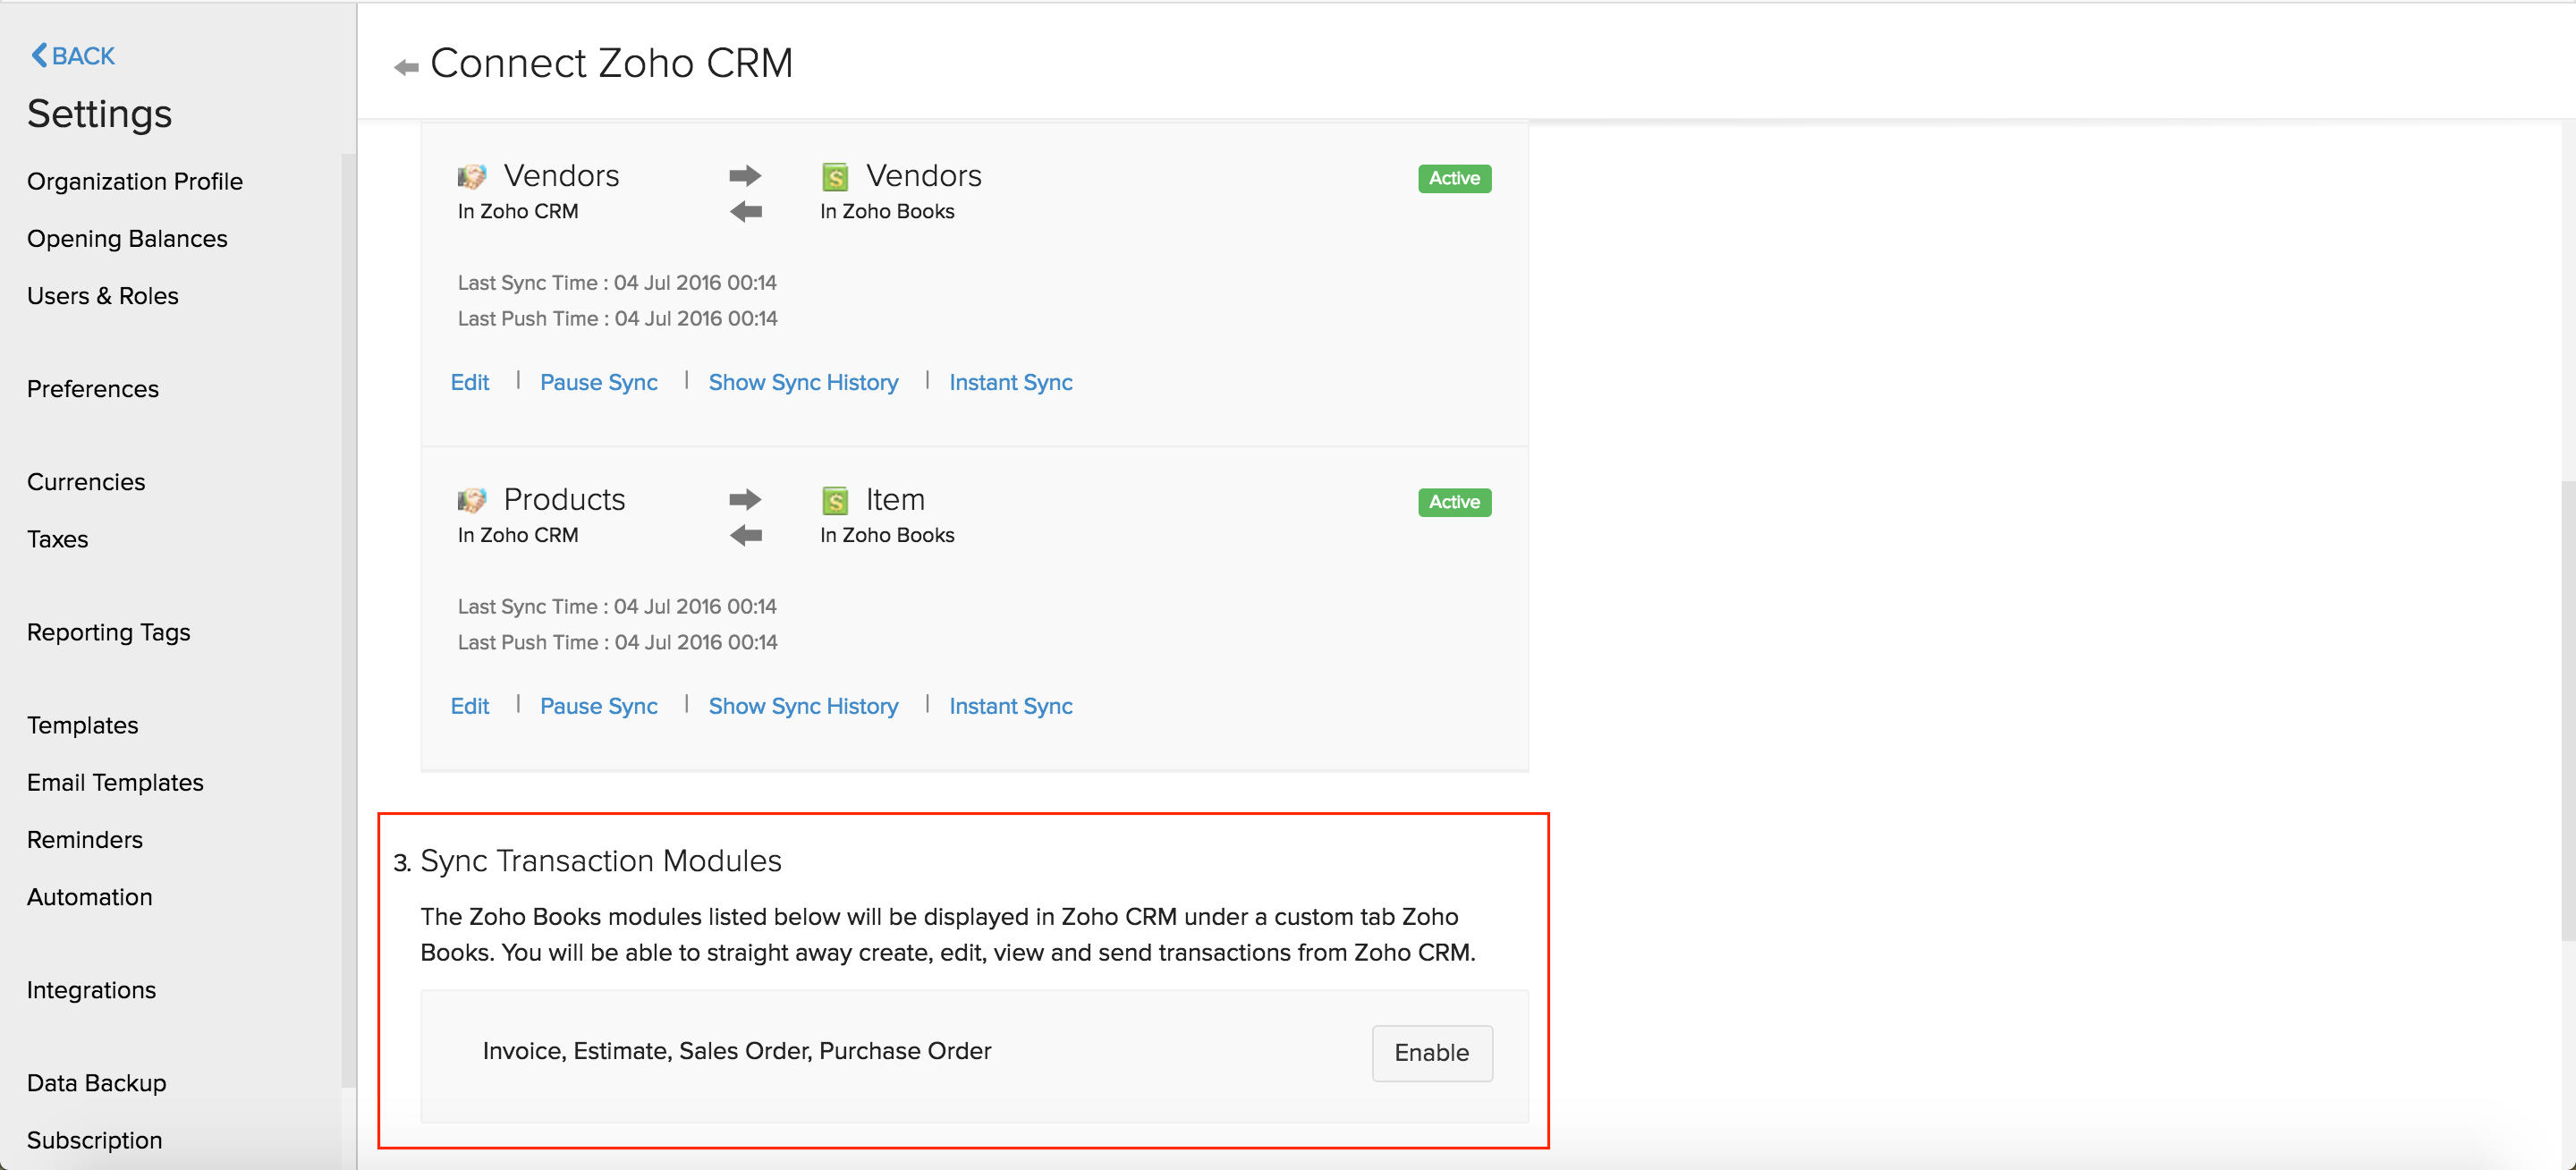
Task: Open Reporting Tags settings
Action: [x=108, y=630]
